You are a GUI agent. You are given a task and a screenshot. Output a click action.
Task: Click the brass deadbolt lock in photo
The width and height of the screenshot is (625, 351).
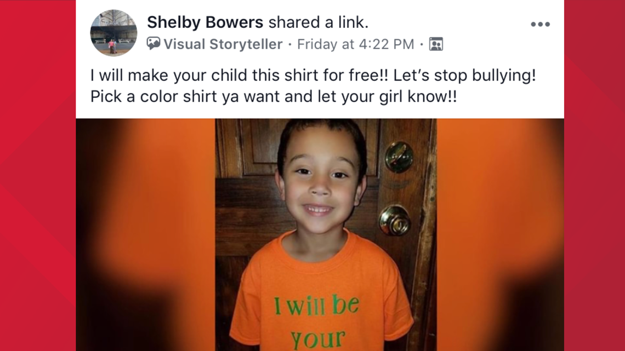[x=399, y=157]
